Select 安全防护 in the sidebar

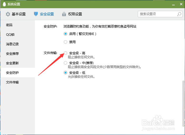pos(17,73)
